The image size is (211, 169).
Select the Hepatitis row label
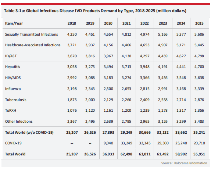point(12,67)
